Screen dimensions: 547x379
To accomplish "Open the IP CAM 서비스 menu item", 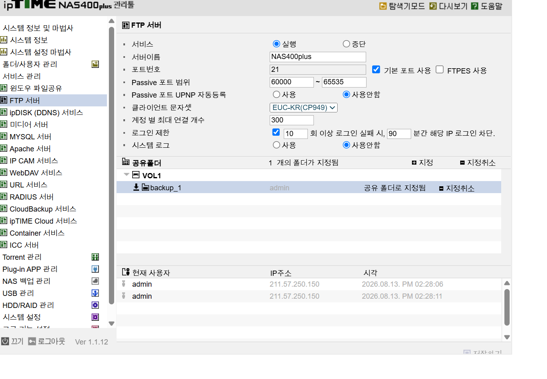I will click(x=34, y=161).
